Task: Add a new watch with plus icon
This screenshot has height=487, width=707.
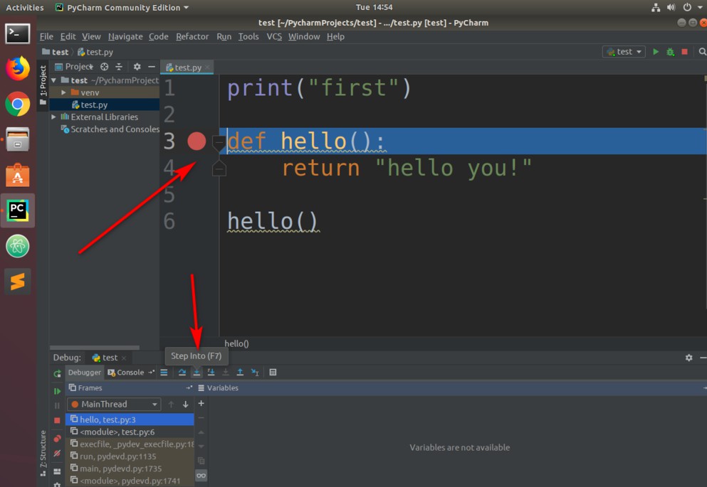Action: [x=201, y=403]
